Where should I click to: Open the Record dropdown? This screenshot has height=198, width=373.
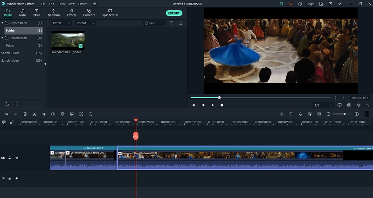[x=86, y=23]
